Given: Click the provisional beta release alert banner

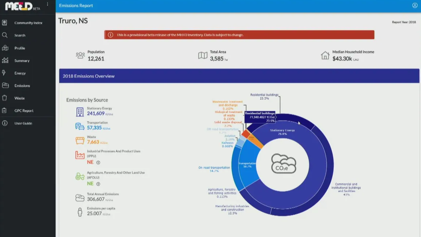Looking at the screenshot, I should pyautogui.click(x=239, y=35).
